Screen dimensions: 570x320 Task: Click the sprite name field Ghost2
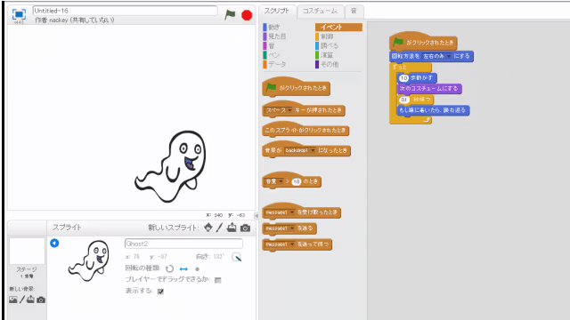pos(183,244)
